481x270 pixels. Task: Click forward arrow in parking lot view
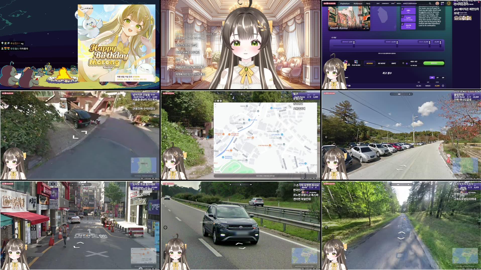coord(403,166)
